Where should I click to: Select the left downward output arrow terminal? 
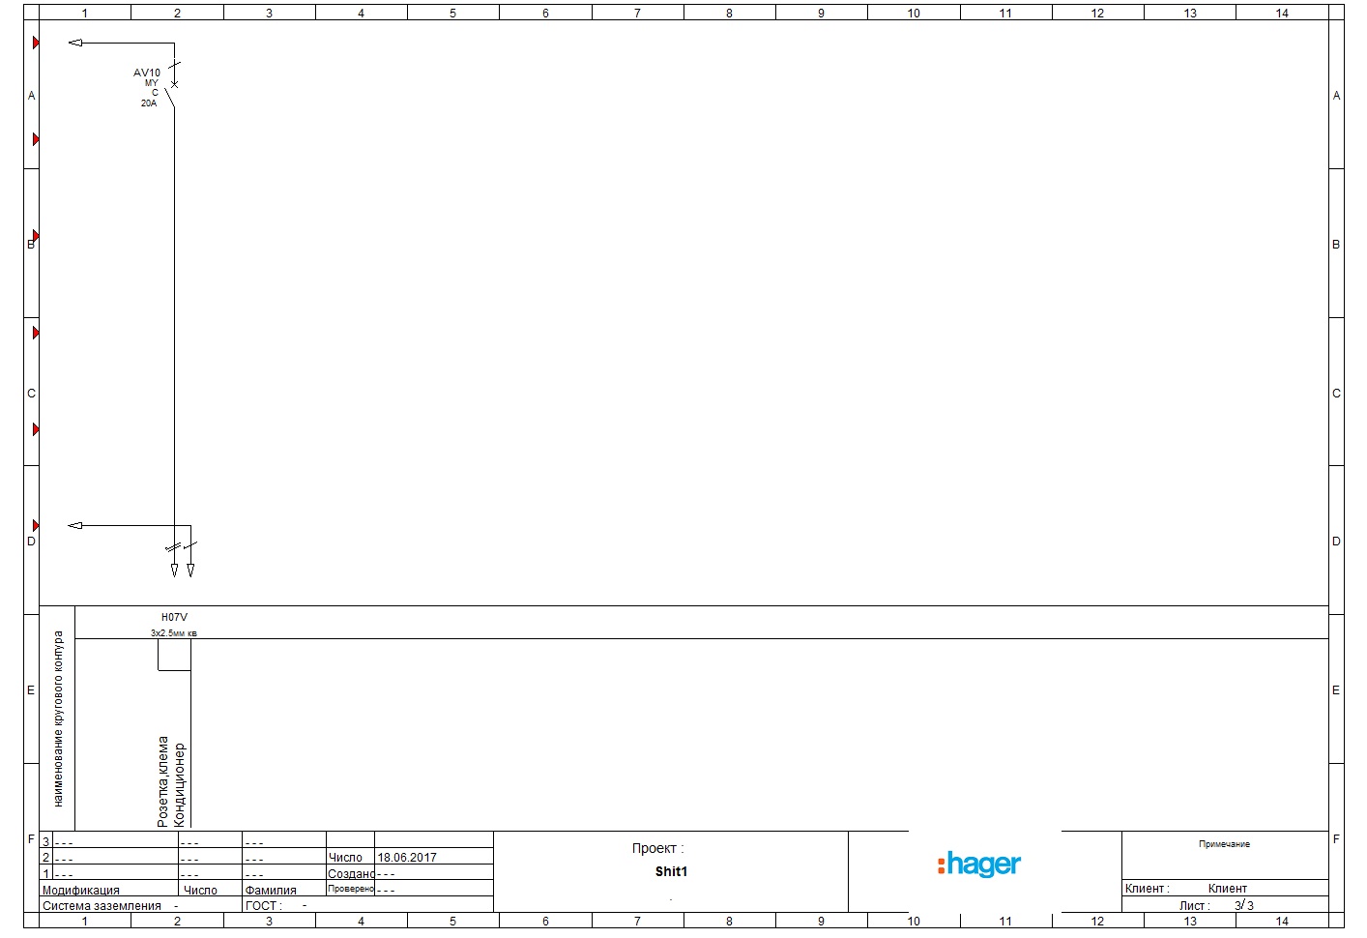[x=174, y=571]
